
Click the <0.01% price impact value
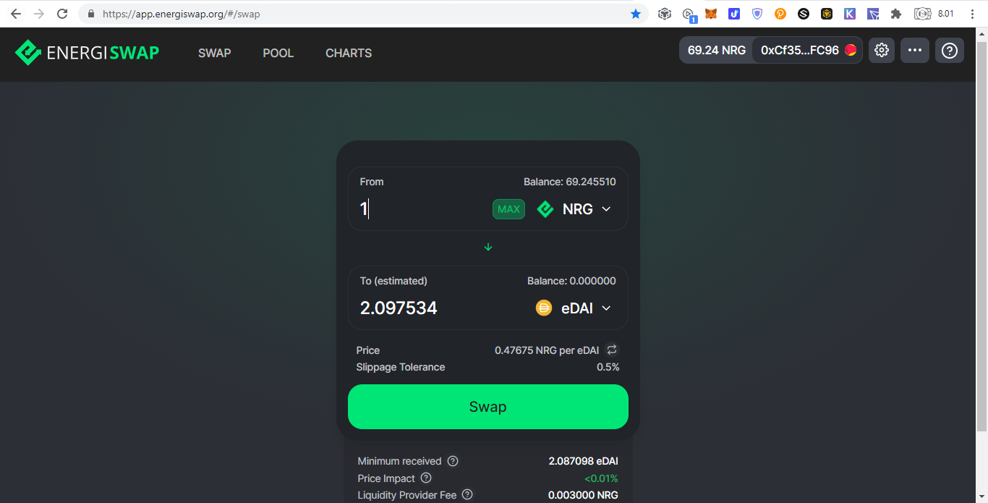click(x=601, y=478)
